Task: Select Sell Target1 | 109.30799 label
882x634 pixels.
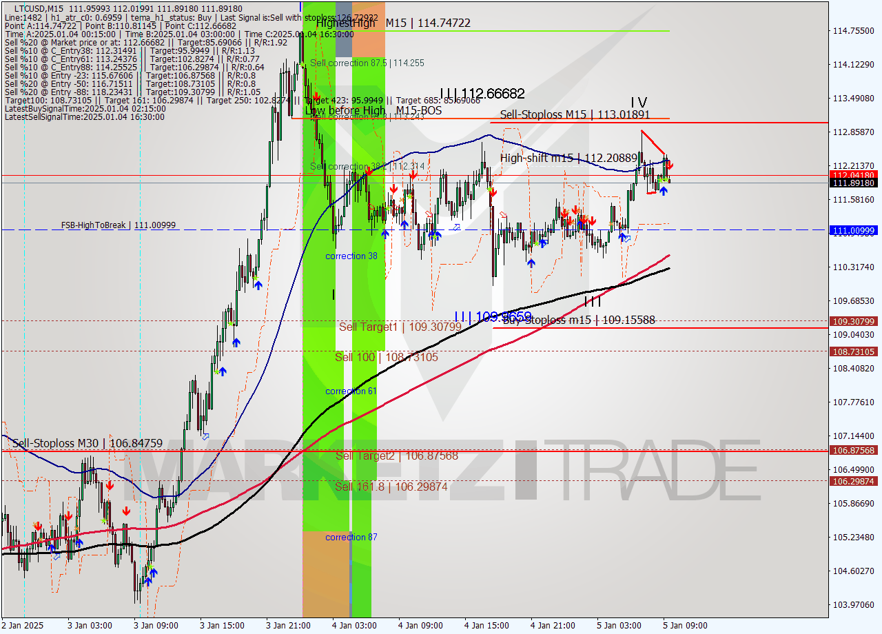Action: point(400,327)
